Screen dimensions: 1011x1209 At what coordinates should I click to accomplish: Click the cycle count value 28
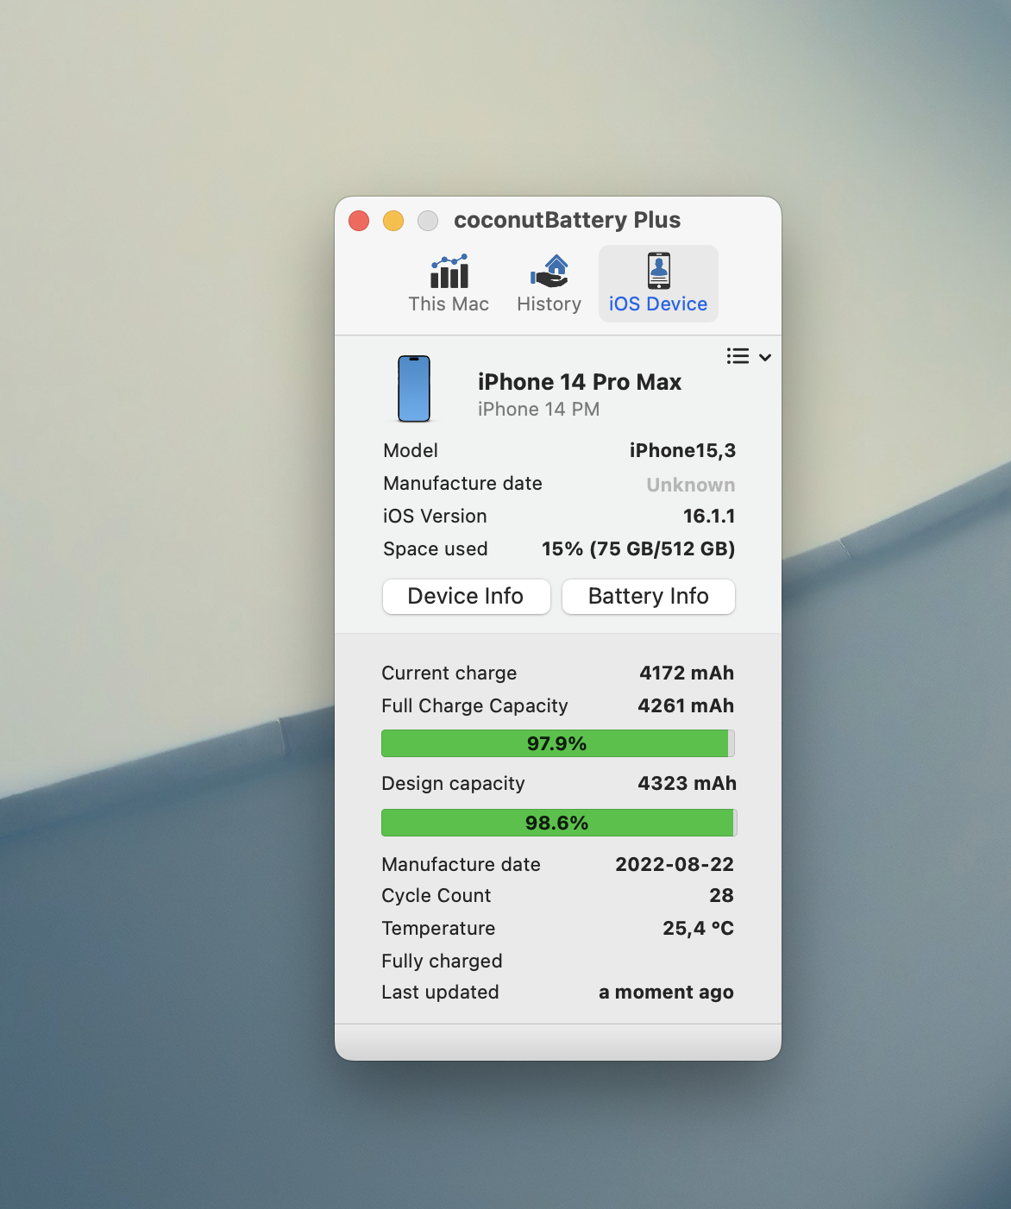pyautogui.click(x=721, y=895)
